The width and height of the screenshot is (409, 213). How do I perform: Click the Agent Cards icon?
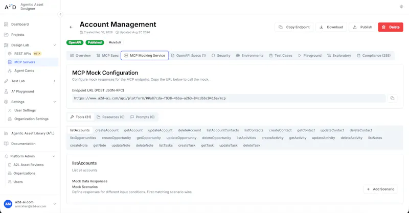10,70
